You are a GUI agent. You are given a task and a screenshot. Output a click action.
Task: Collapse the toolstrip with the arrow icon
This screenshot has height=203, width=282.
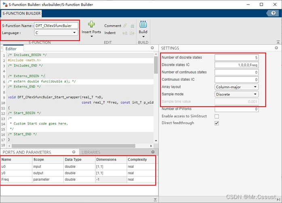pos(278,42)
